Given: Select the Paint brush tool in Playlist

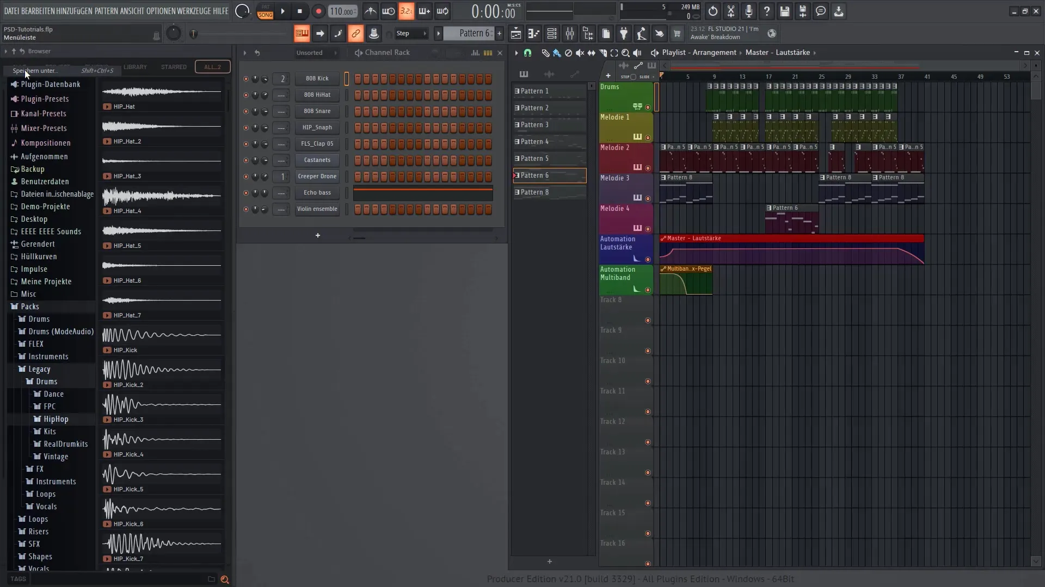Looking at the screenshot, I should tap(557, 53).
